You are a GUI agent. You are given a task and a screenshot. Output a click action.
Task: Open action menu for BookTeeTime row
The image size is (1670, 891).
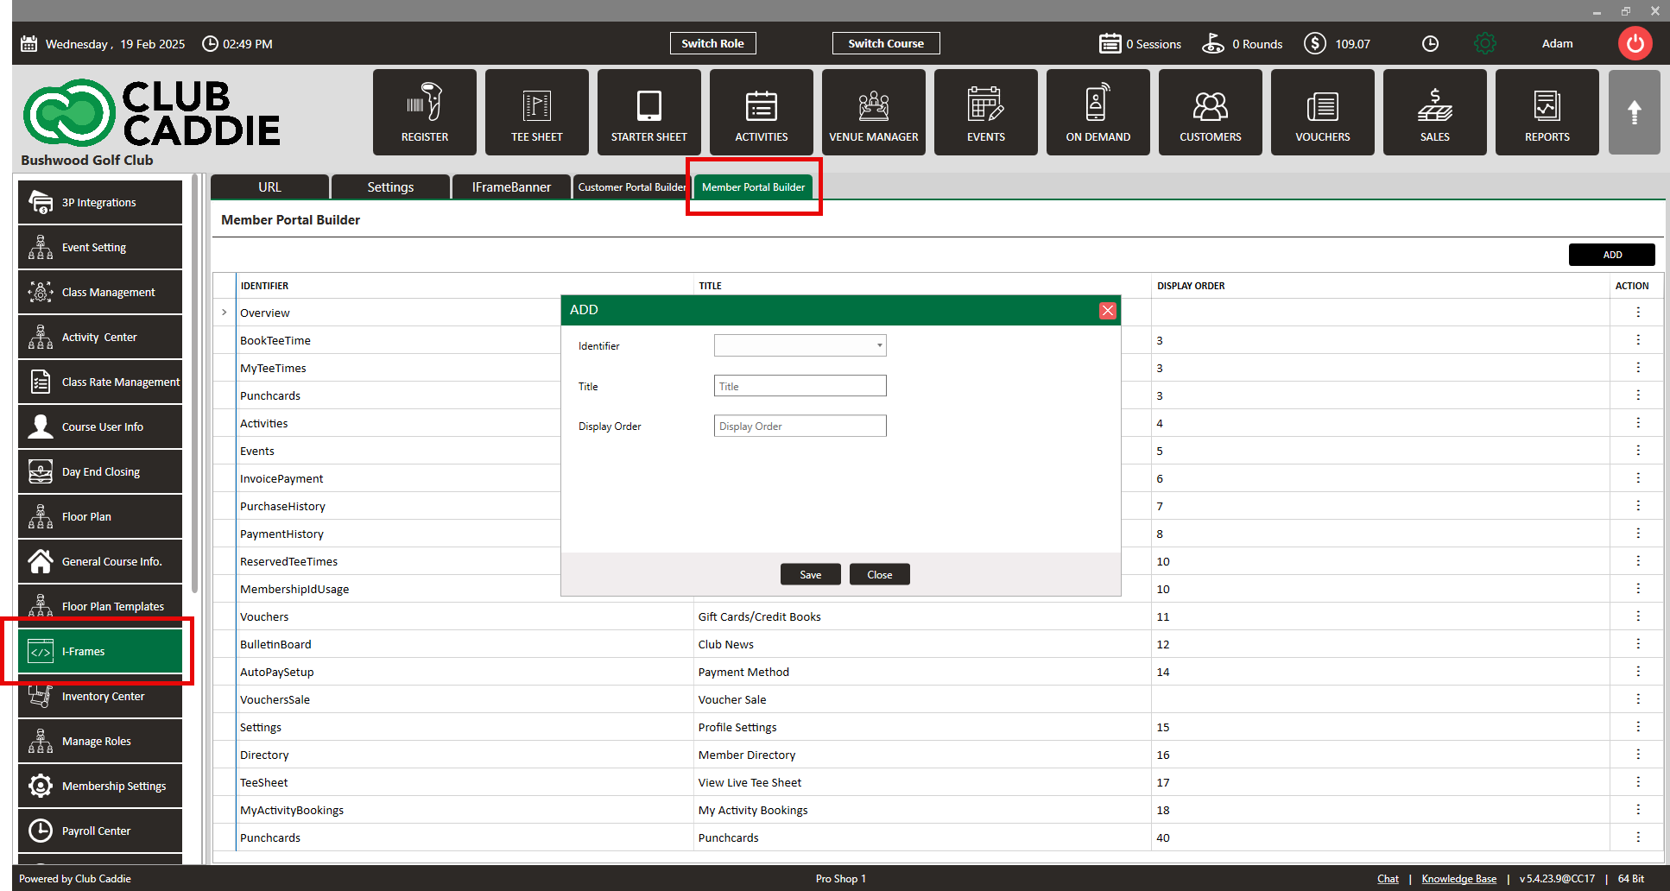1638,340
